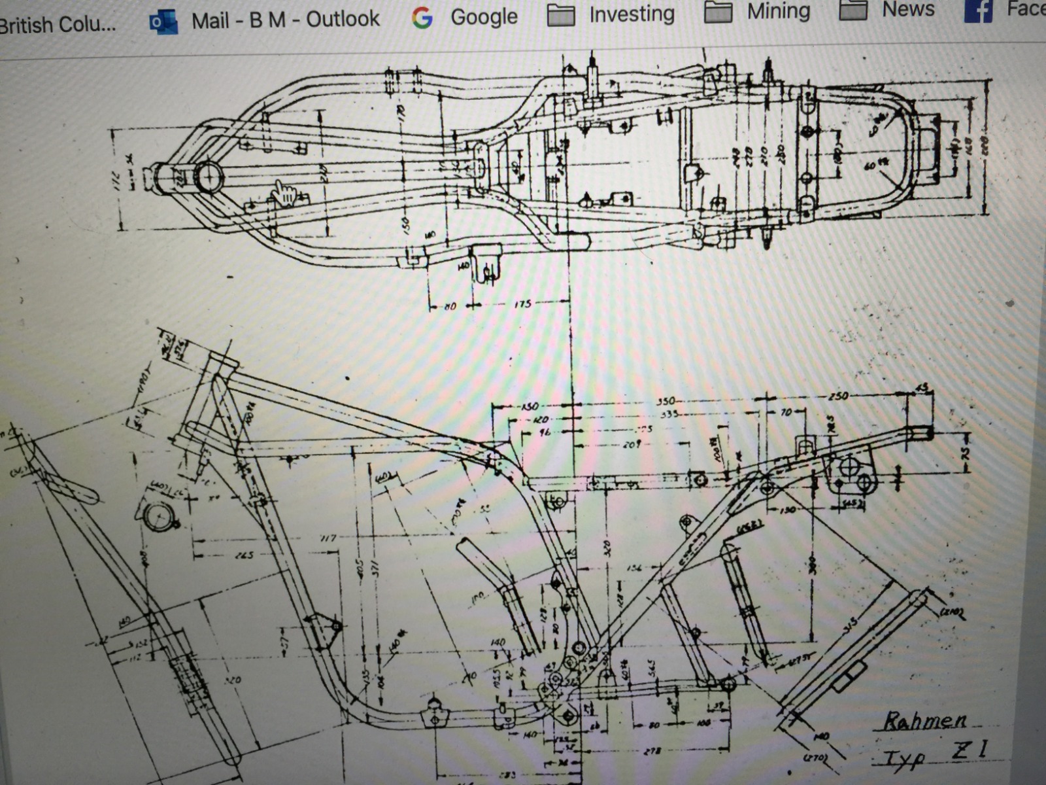1046x785 pixels.
Task: Click the 'Typ Z1' label on drawing
Action: [x=935, y=754]
